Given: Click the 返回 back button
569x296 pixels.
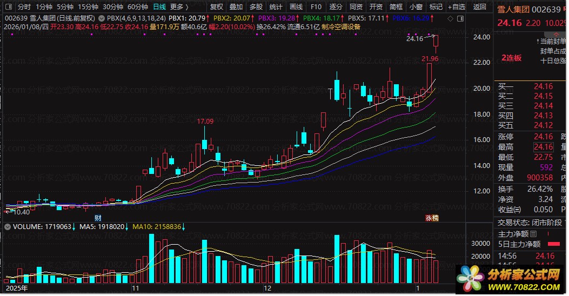Looking at the screenshot, I should coord(479,6).
